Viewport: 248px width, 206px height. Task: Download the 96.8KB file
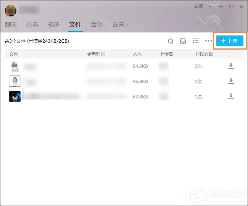coord(231,81)
